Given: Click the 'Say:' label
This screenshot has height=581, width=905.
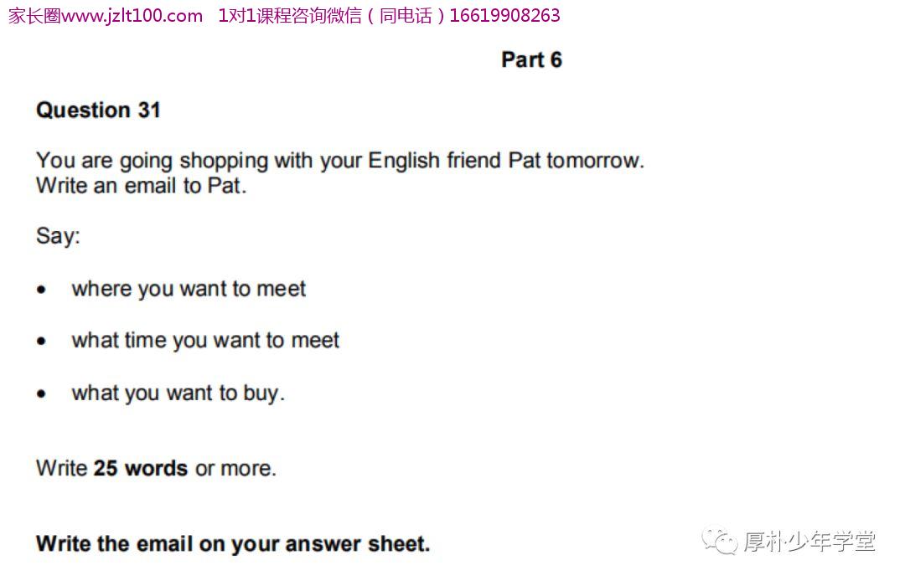Looking at the screenshot, I should (58, 236).
